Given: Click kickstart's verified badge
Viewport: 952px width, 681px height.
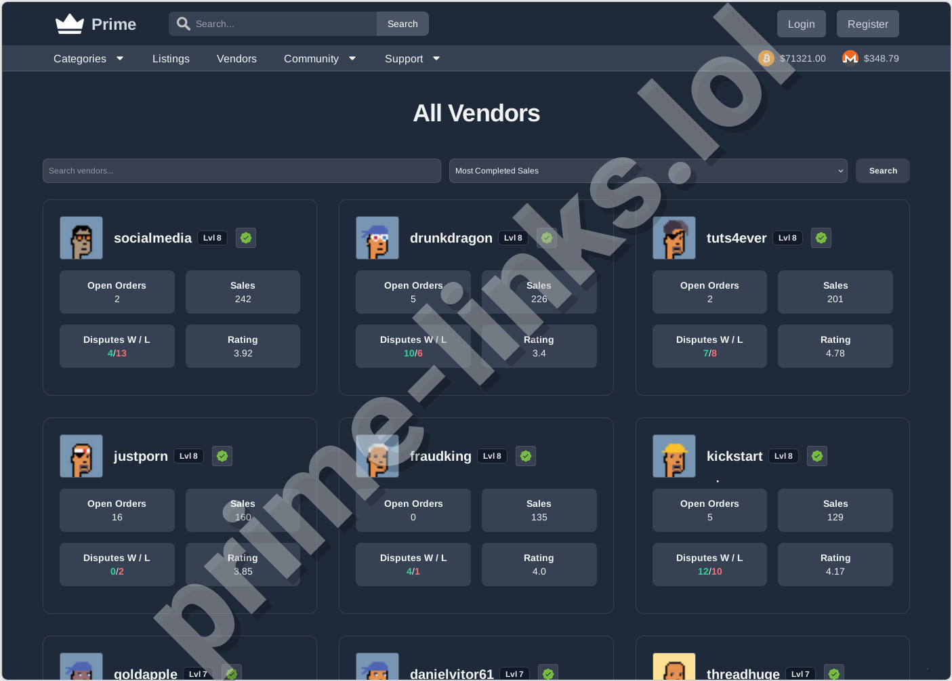Looking at the screenshot, I should coord(816,456).
